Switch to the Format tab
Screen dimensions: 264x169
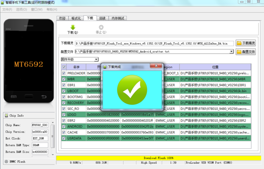(76, 18)
